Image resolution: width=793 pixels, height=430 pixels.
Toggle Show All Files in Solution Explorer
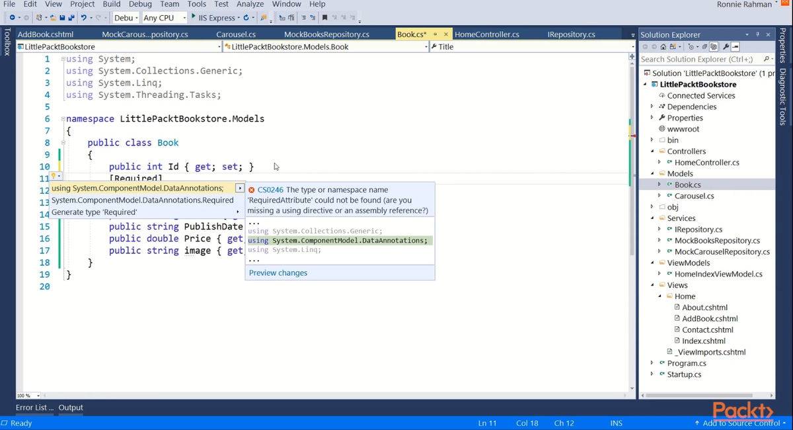[x=714, y=47]
